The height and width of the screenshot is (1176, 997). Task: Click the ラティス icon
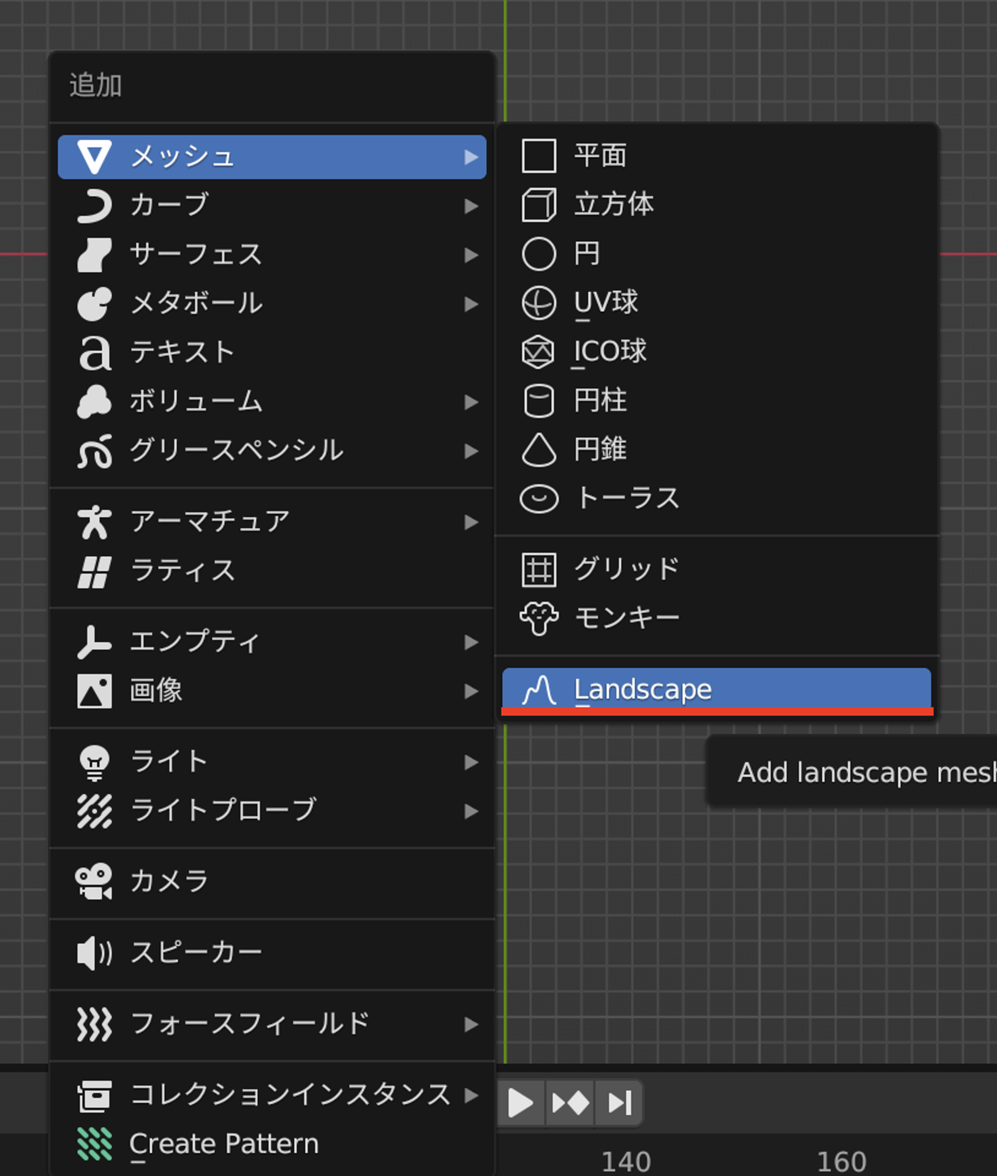click(x=94, y=571)
